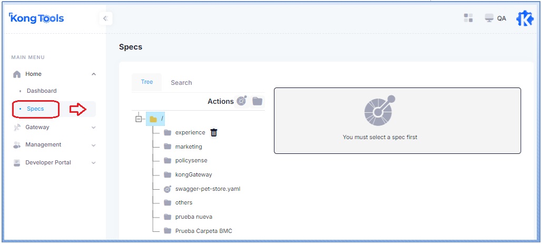This screenshot has width=541, height=244.
Task: Click the swagger-pet-store.yaml spec icon
Action: click(x=168, y=189)
